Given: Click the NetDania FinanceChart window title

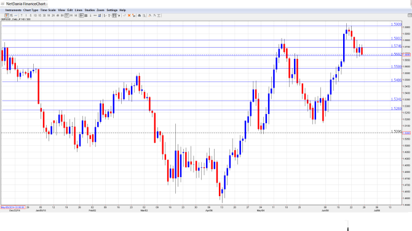Looking at the screenshot, I should (26, 4).
